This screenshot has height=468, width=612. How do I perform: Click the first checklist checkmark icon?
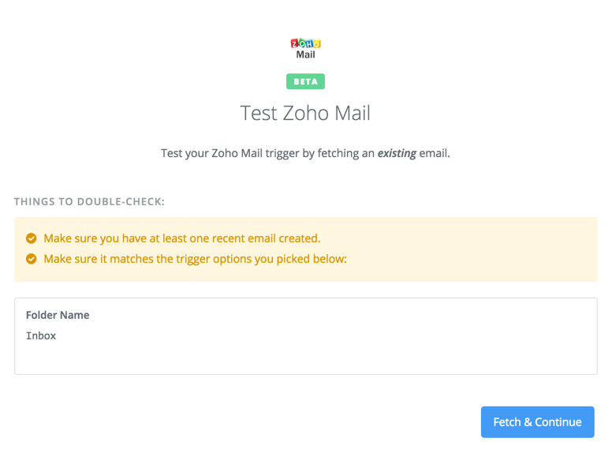pos(32,238)
